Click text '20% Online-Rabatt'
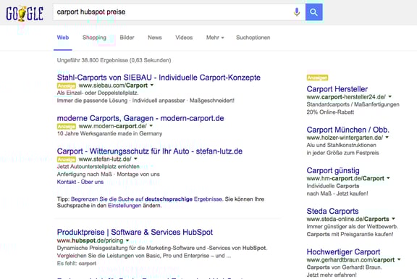417x279 pixels. click(330, 112)
